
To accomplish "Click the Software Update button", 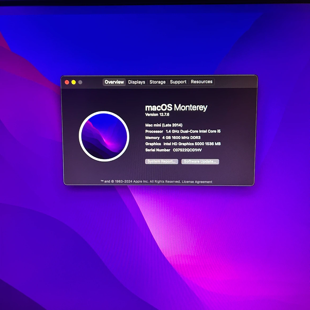I will (200, 162).
